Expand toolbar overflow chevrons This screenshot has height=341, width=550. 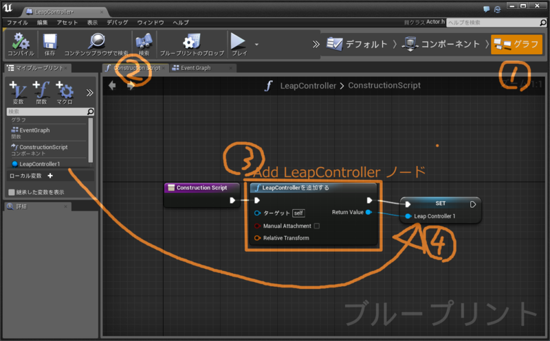[x=316, y=45]
